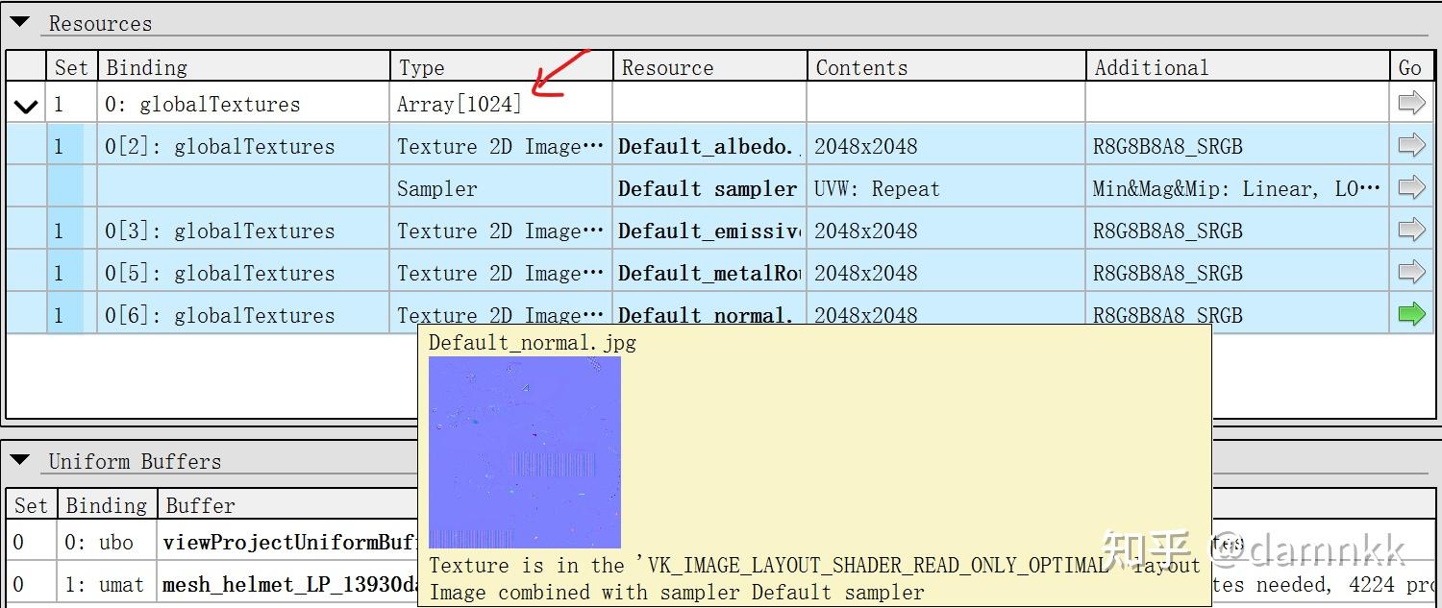1442x608 pixels.
Task: Collapse the Uniform Buffers section triangle
Action: pos(18,461)
